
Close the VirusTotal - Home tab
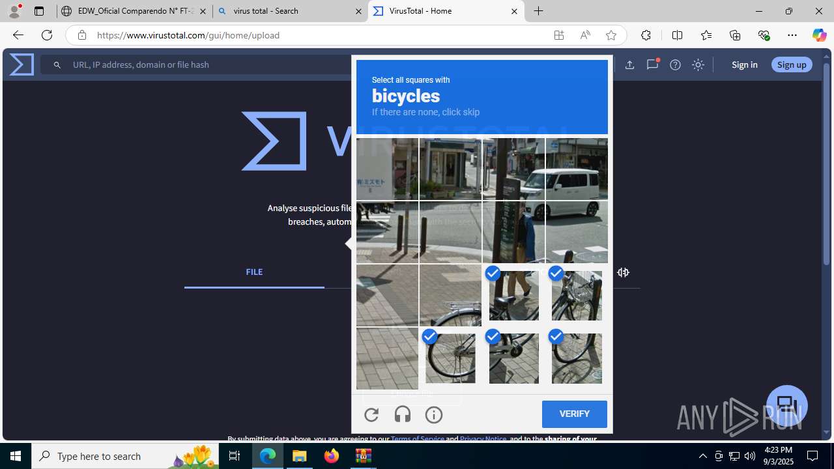point(514,11)
